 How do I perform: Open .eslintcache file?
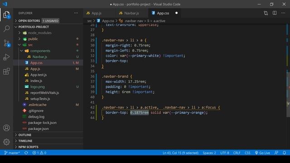coord(37,105)
